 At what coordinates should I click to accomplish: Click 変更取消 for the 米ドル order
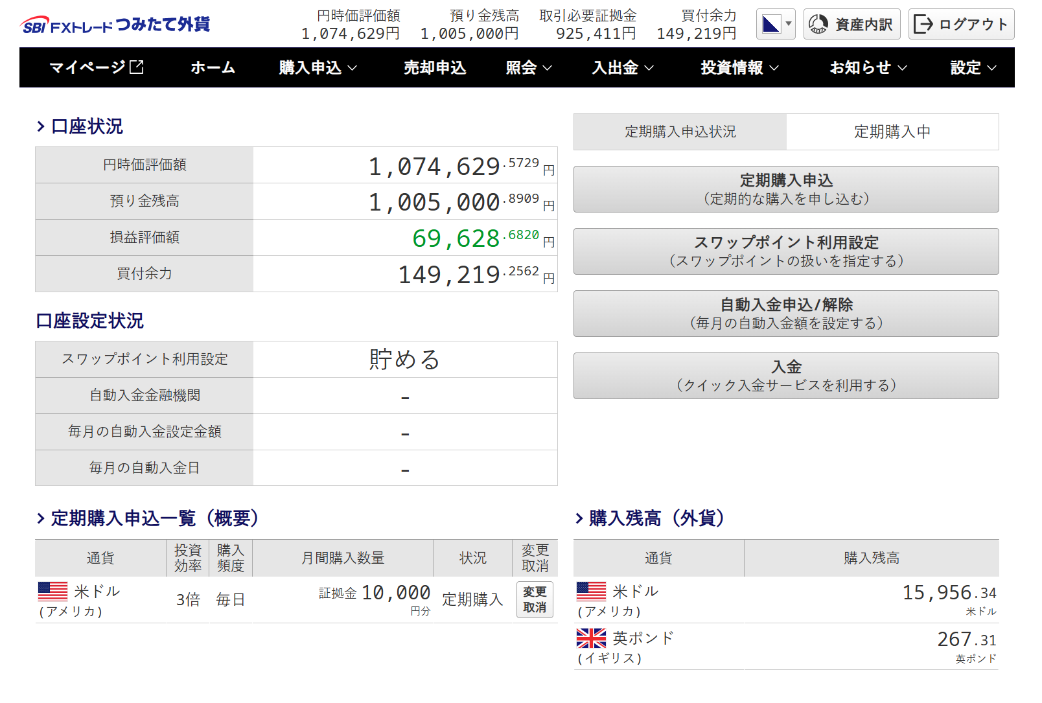(535, 599)
